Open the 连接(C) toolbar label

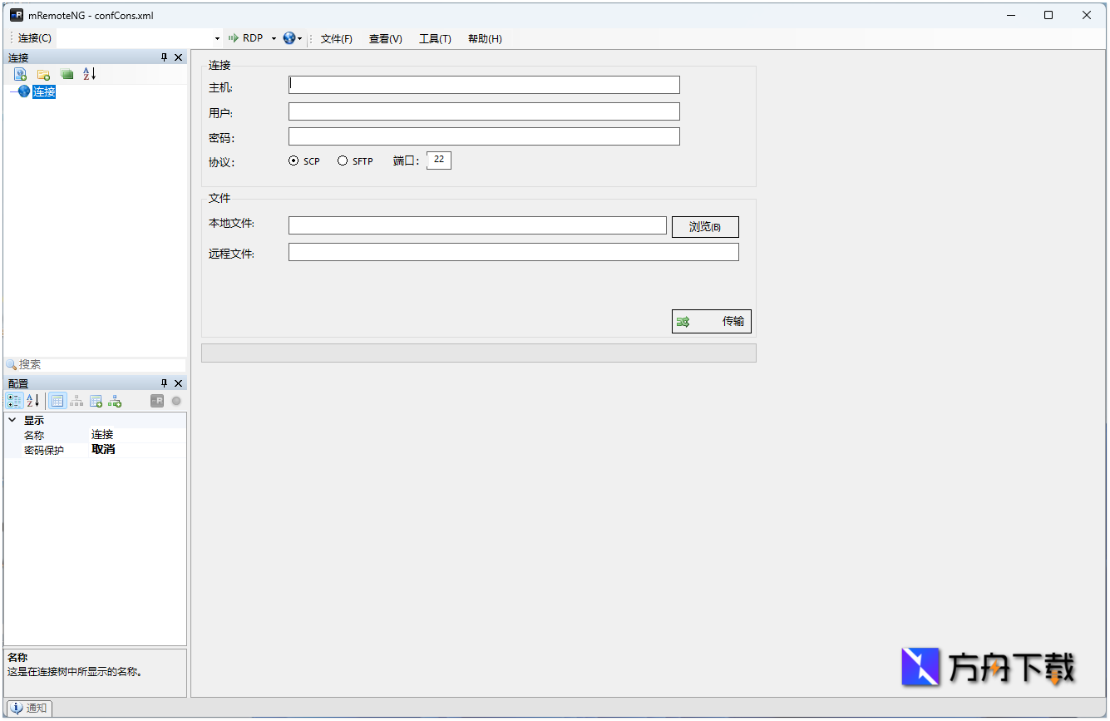[35, 38]
